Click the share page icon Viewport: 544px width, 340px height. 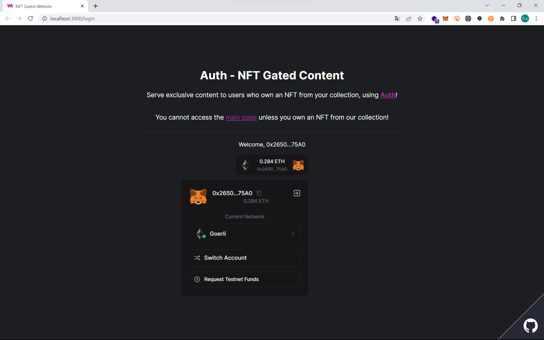[x=409, y=19]
